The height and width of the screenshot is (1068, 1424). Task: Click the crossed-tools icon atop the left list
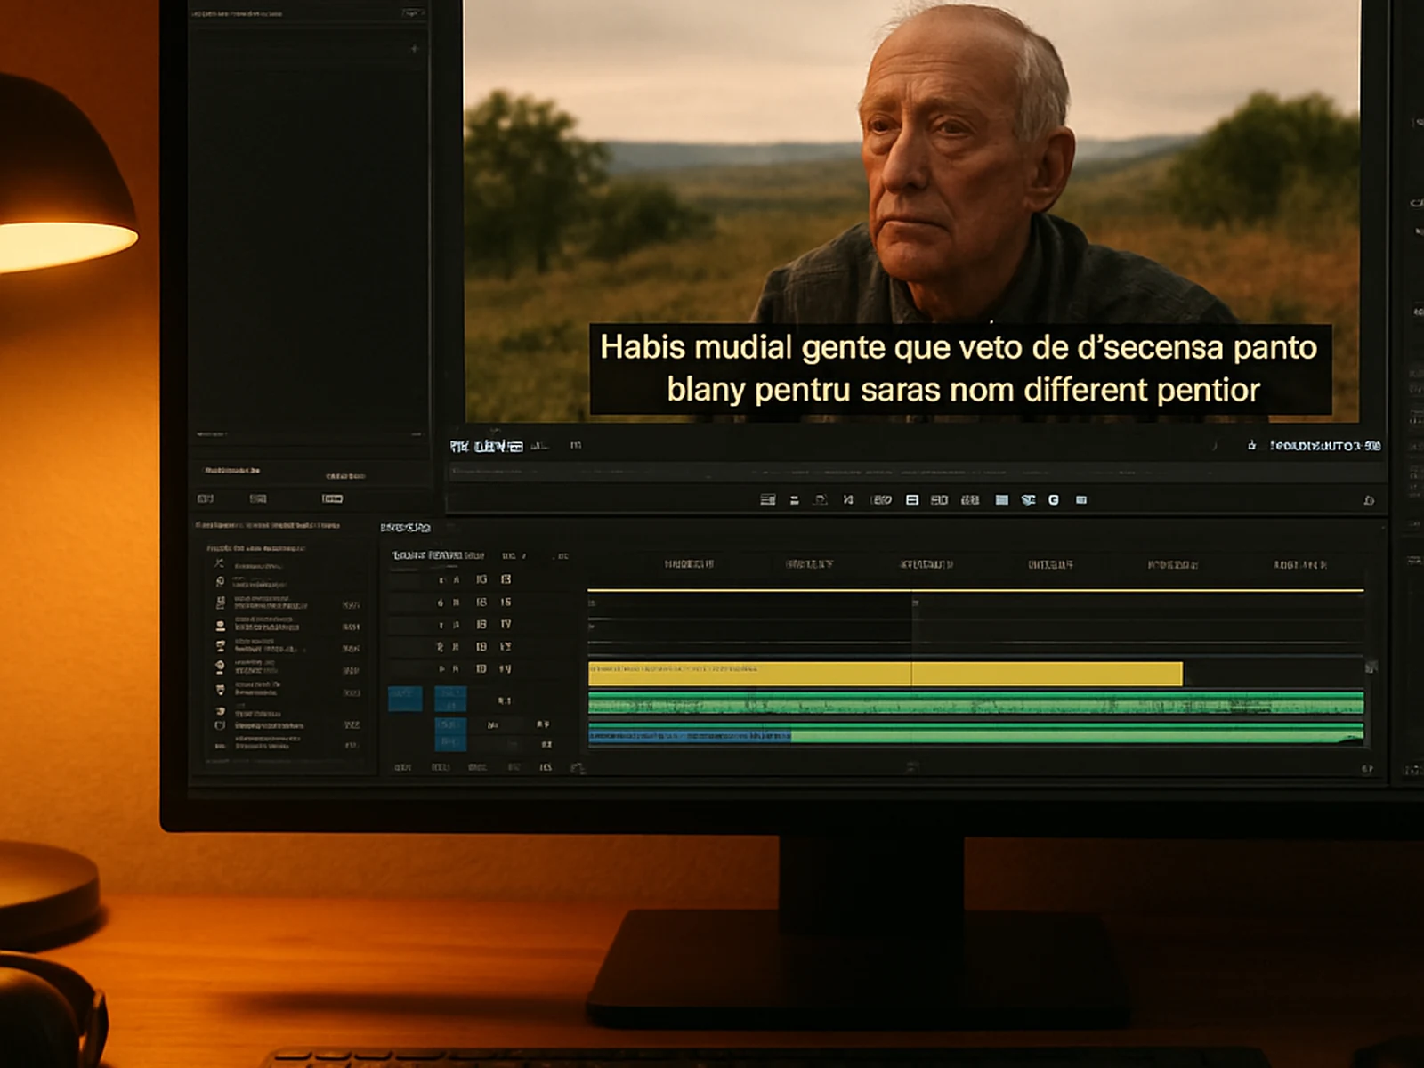(x=219, y=563)
